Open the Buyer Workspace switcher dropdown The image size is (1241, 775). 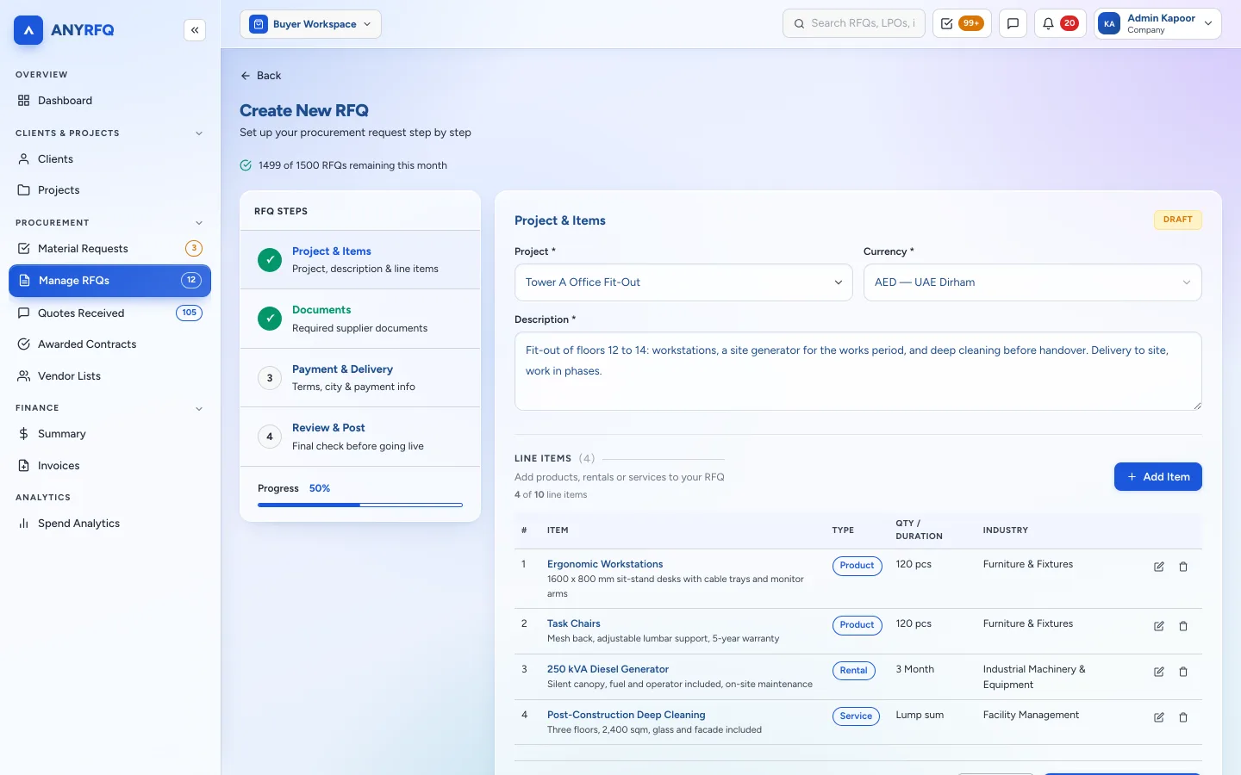tap(310, 24)
